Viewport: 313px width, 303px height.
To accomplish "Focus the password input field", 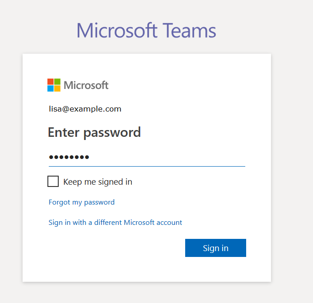I will 147,157.
